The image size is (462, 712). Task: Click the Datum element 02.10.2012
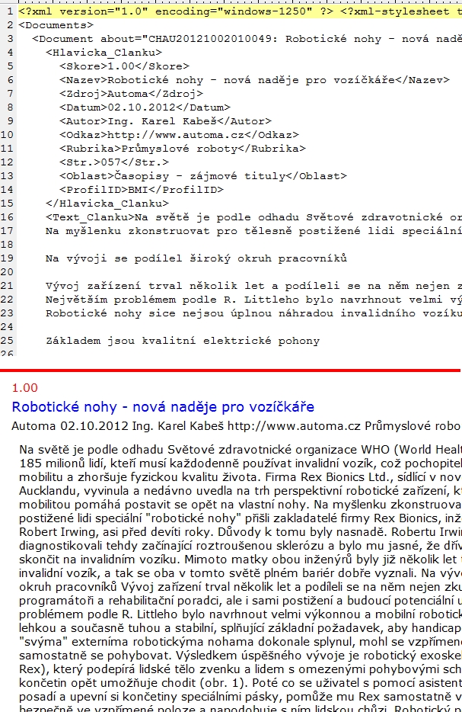pyautogui.click(x=145, y=107)
